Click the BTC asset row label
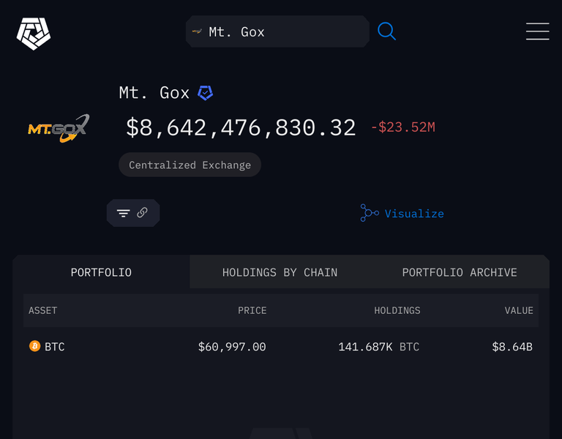This screenshot has height=439, width=562. (x=54, y=347)
